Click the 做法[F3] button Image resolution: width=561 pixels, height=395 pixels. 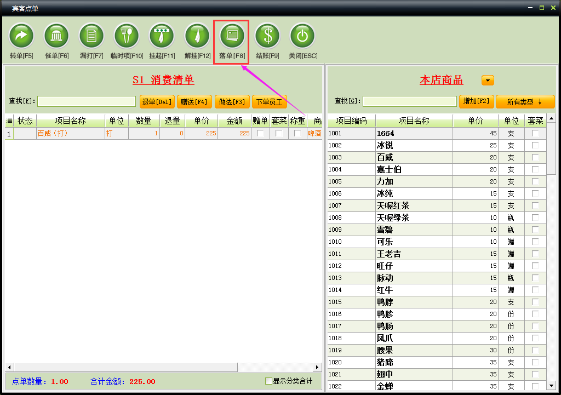[x=232, y=102]
